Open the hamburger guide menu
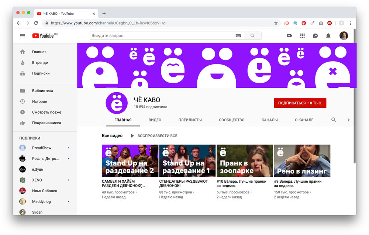 [x=23, y=36]
